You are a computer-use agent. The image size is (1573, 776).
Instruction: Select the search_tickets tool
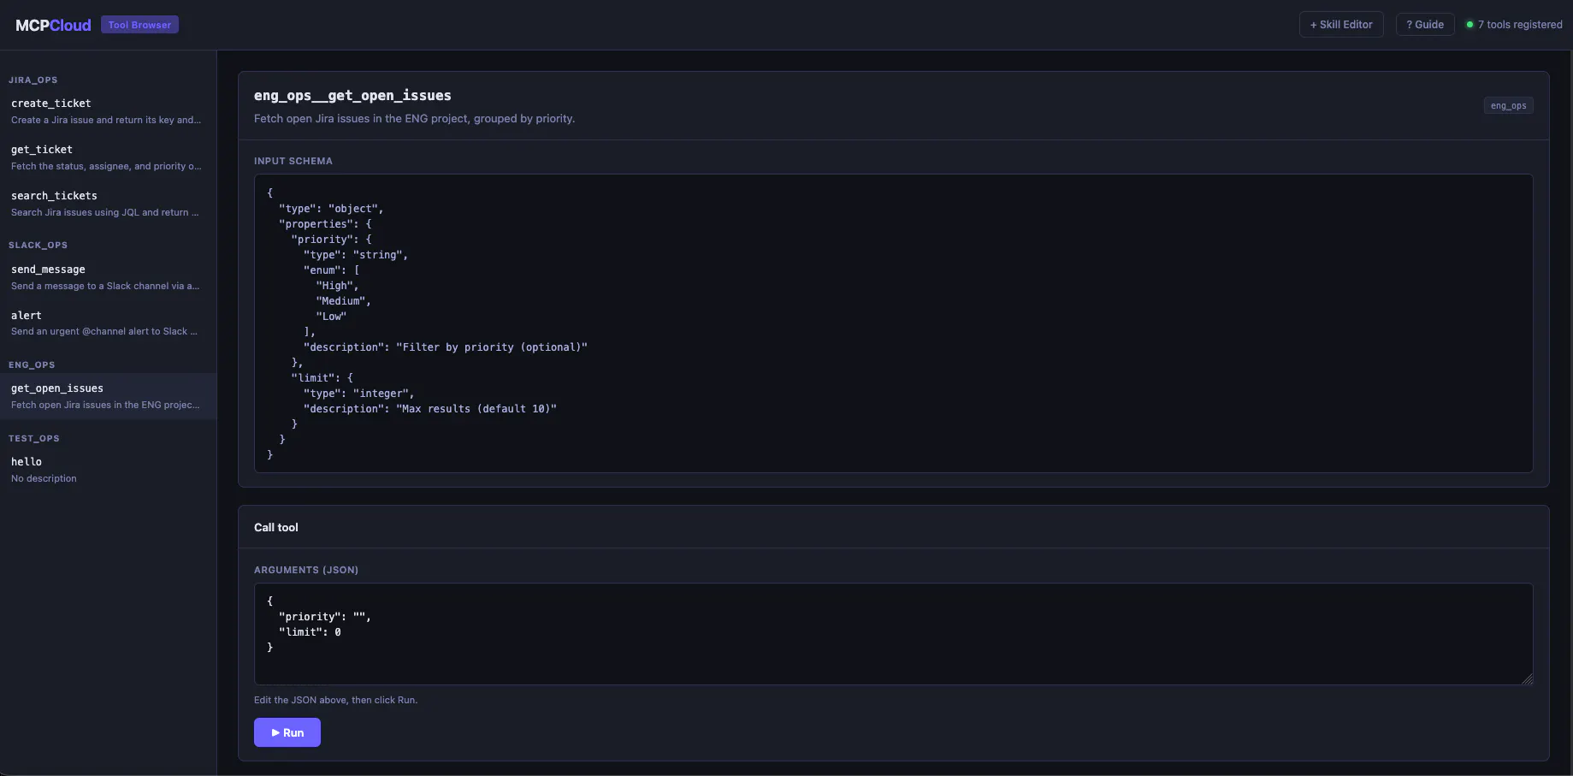click(108, 204)
